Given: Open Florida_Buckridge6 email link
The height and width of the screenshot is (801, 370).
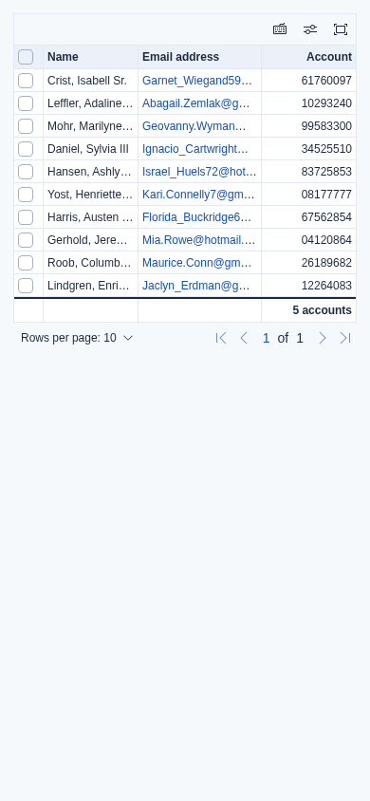Looking at the screenshot, I should 196,217.
